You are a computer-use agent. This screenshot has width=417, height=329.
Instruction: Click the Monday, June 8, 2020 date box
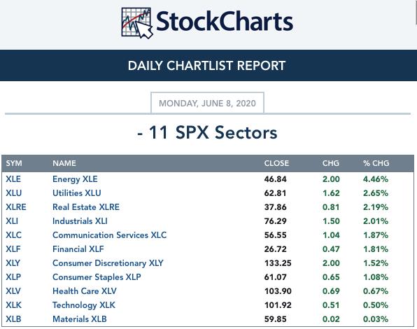tap(207, 103)
